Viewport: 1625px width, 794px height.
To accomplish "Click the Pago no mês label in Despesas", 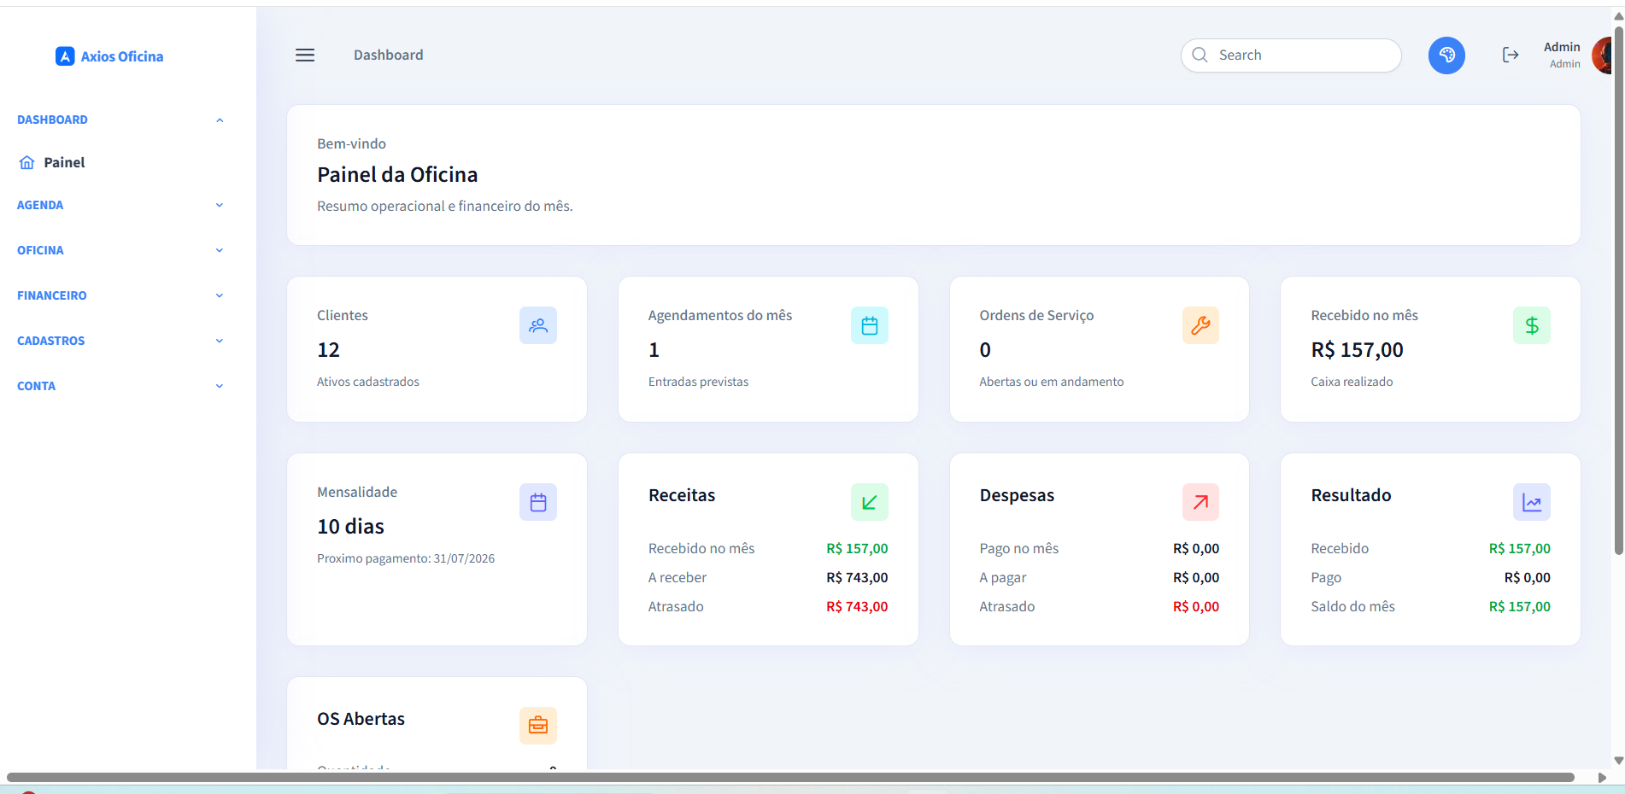I will tap(1019, 549).
